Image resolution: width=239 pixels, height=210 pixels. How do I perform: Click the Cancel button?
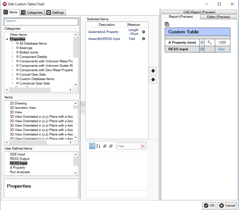(x=227, y=206)
